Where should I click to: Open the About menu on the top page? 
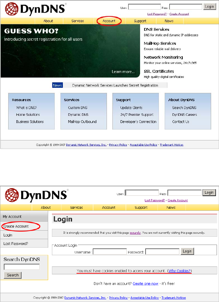pos(48,21)
